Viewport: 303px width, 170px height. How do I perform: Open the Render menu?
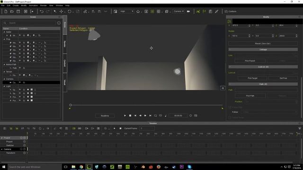point(44,6)
